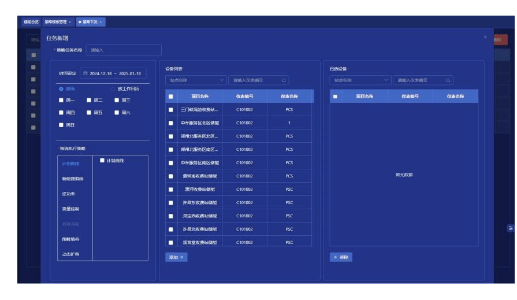The image size is (517, 300).
Task: Switch to the 策略下发 tab
Action: [90, 22]
